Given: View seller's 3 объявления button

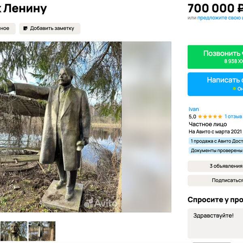Looking at the screenshot, I should 215,166.
